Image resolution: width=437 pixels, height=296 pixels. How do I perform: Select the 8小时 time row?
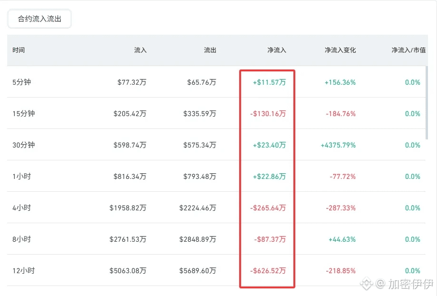216,239
